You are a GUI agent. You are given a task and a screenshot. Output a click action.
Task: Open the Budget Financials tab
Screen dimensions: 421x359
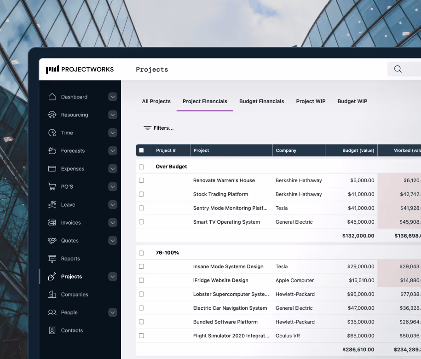click(261, 101)
